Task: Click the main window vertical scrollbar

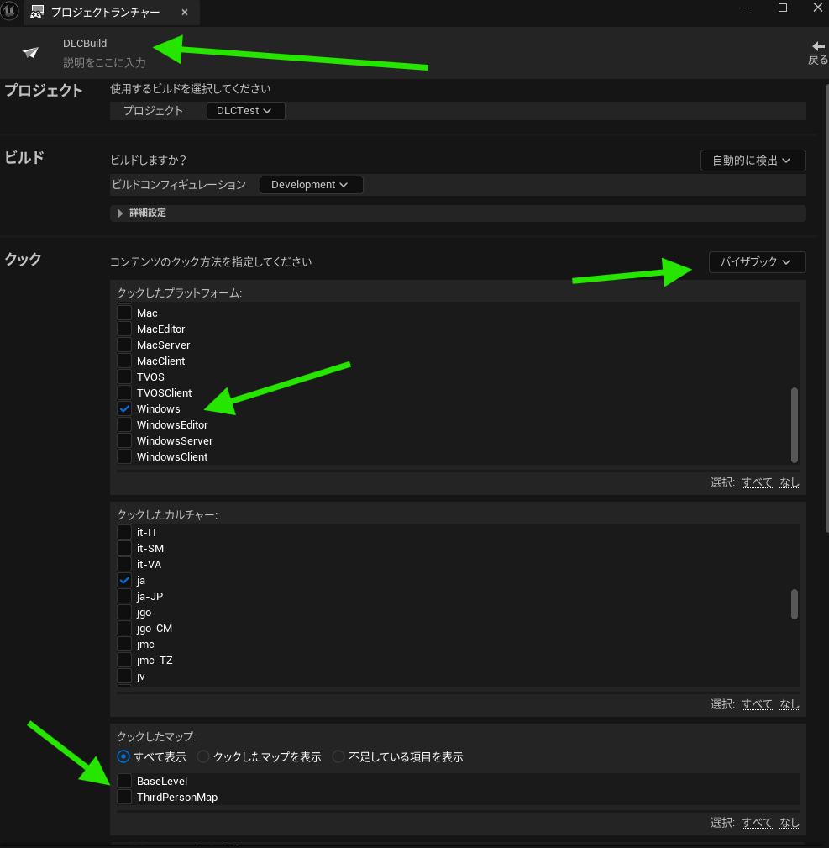Action: coord(826,308)
